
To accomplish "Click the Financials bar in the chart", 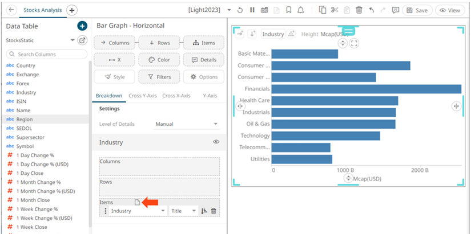I will [x=366, y=89].
